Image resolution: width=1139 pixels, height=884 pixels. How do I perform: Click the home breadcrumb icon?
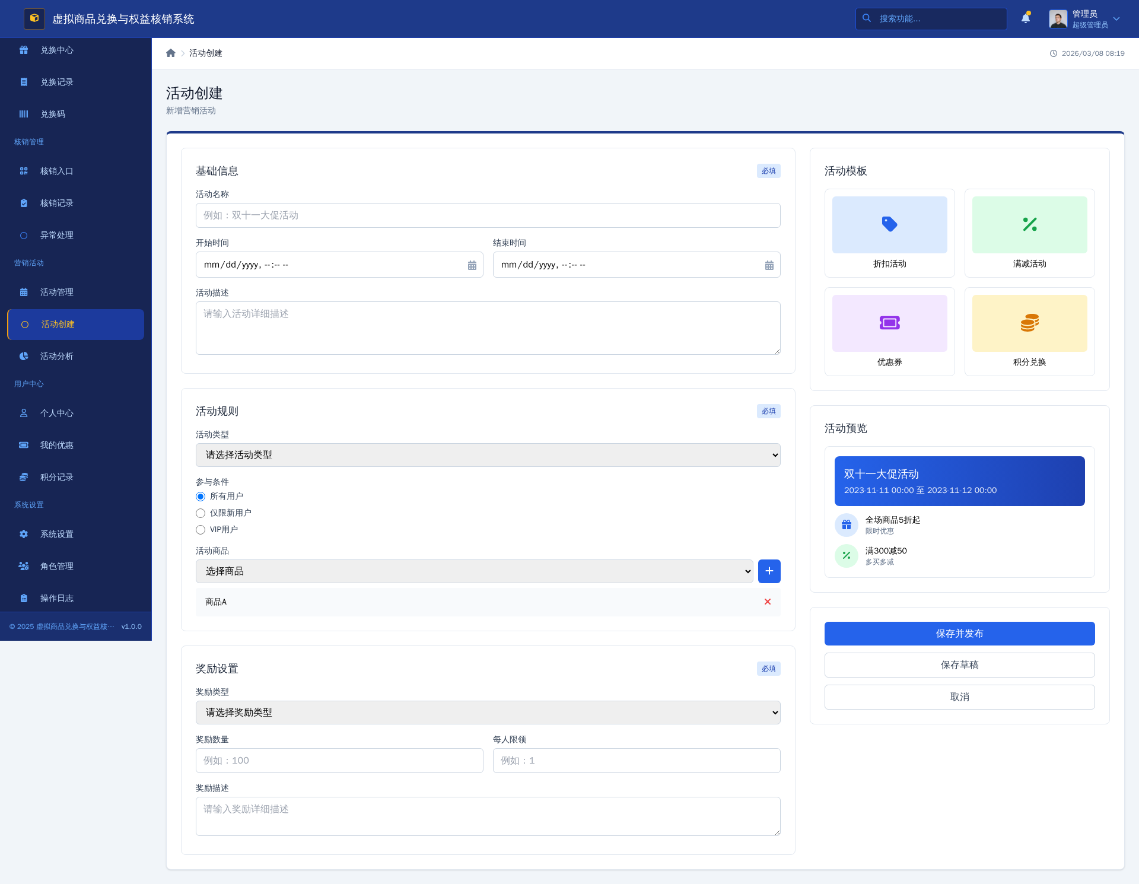tap(171, 53)
